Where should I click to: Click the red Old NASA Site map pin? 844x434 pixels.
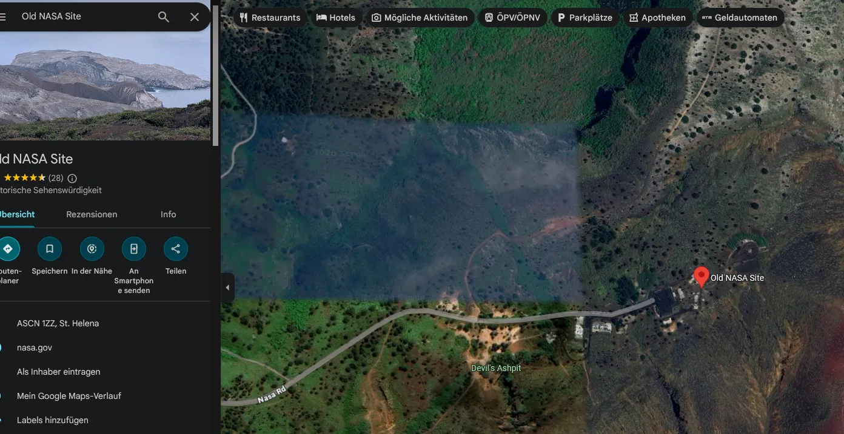coord(701,277)
